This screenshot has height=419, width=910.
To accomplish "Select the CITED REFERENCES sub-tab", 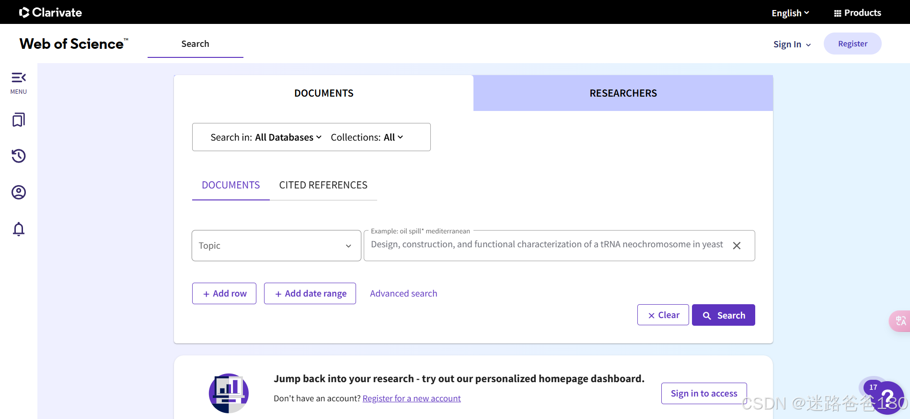I will [x=323, y=185].
